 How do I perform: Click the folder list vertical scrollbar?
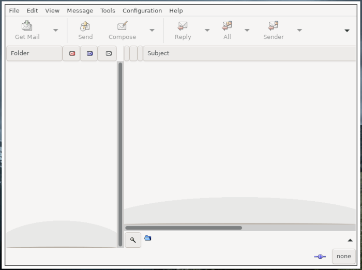pyautogui.click(x=120, y=154)
